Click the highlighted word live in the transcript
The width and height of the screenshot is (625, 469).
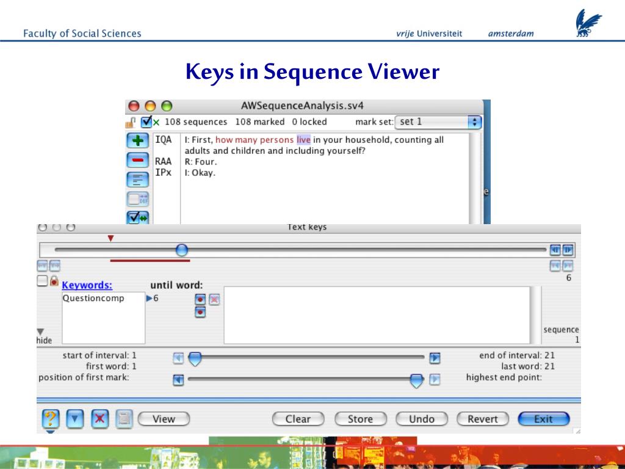point(303,140)
